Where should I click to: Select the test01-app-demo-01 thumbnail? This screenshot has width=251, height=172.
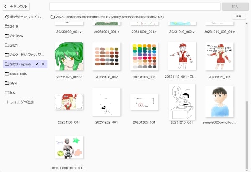click(x=69, y=147)
